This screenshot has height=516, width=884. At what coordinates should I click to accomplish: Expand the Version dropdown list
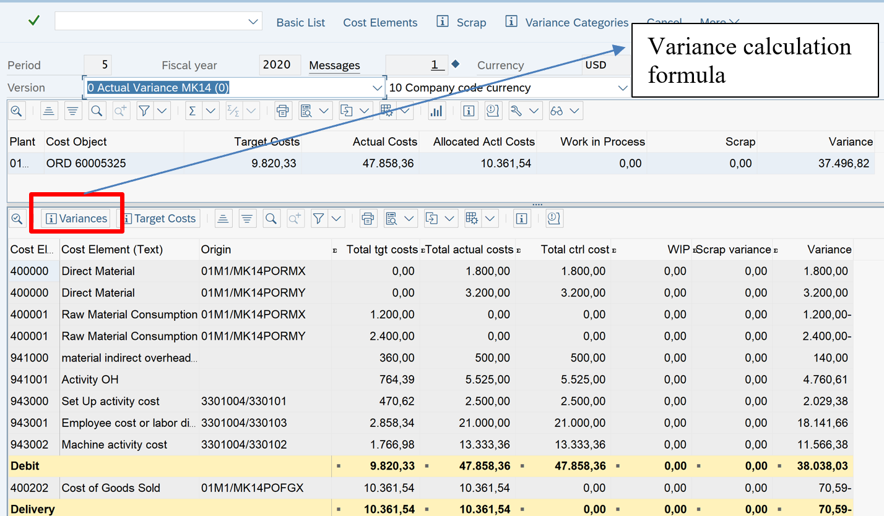pos(377,88)
